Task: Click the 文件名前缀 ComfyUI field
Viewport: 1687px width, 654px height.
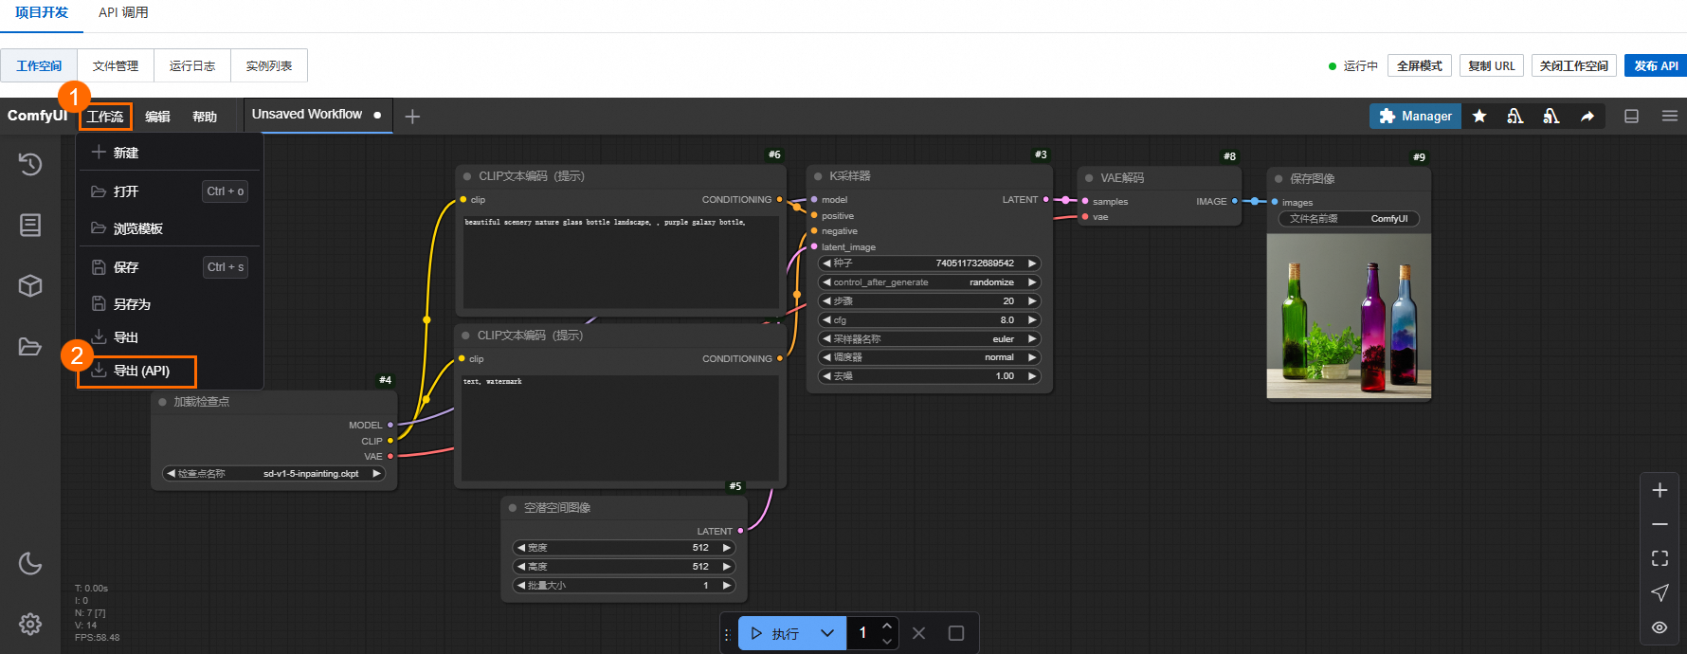Action: [x=1349, y=218]
